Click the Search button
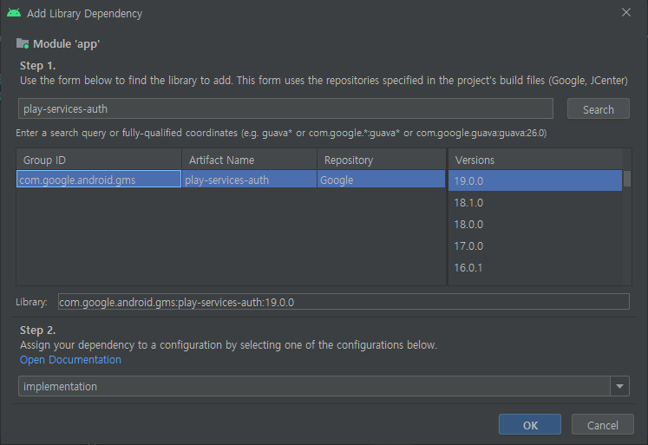 [598, 109]
